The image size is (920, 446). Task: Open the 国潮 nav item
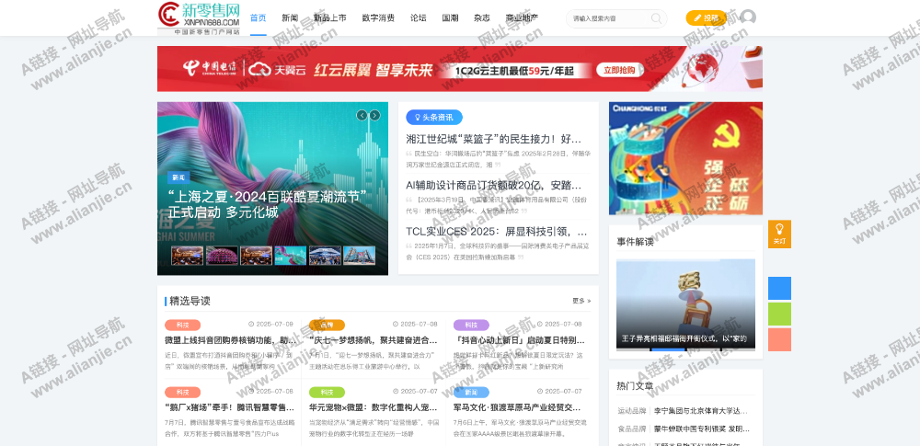[450, 18]
